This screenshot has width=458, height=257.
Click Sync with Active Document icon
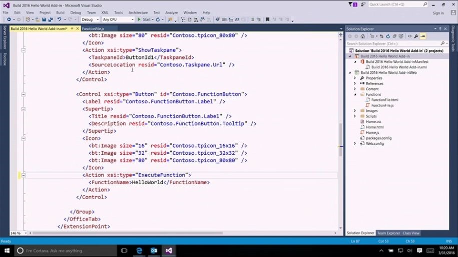[381, 36]
